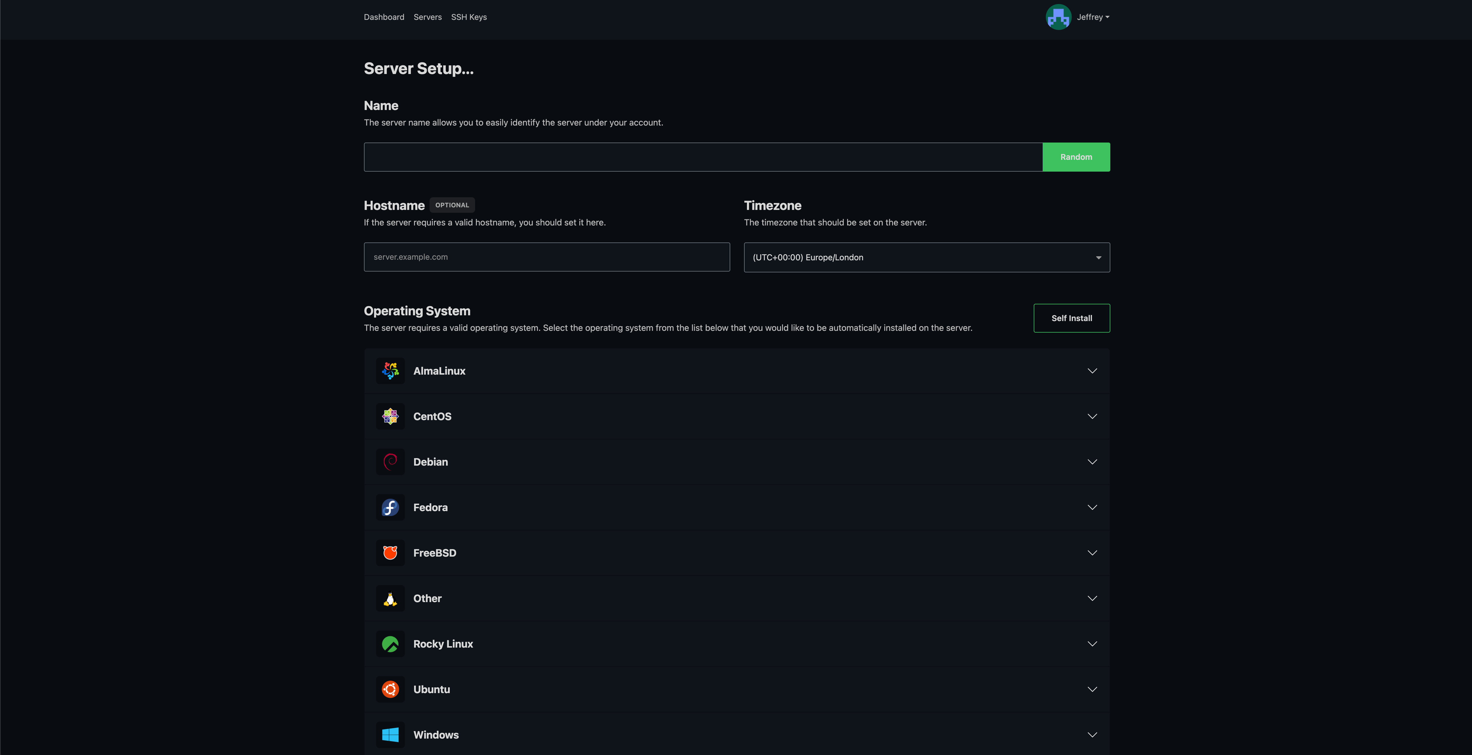This screenshot has width=1472, height=755.
Task: Select the Fedora row label
Action: pos(430,508)
